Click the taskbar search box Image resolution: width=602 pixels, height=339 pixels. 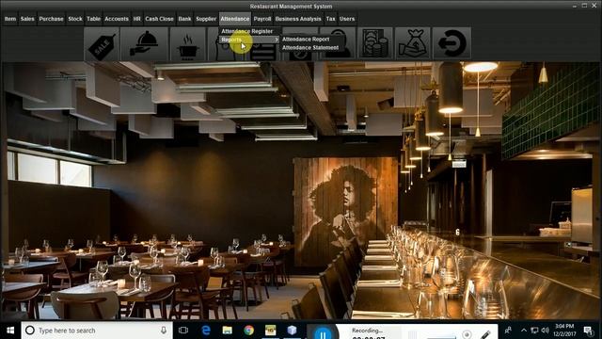(x=97, y=331)
